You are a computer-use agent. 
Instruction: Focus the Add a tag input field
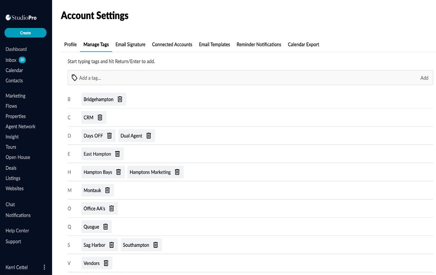pyautogui.click(x=246, y=78)
